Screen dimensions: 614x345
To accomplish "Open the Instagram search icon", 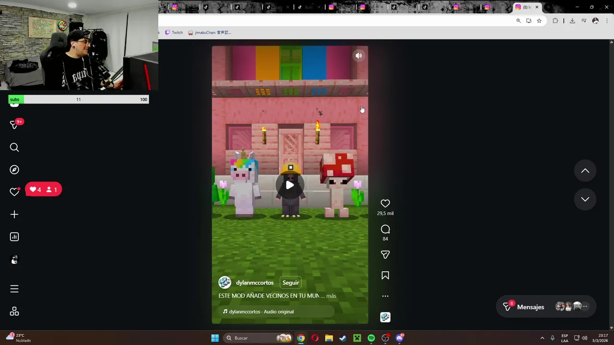I will (x=14, y=148).
